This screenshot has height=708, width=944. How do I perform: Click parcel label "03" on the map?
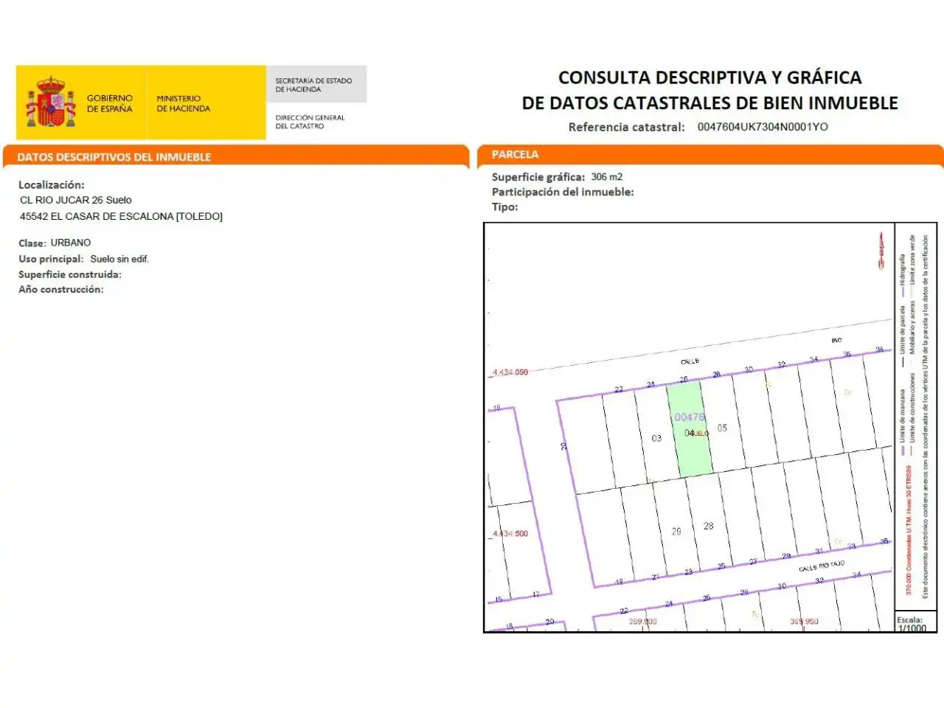tap(656, 438)
